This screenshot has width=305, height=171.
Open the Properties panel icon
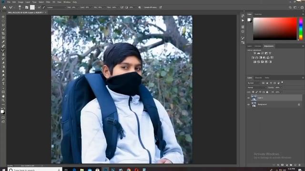click(243, 27)
